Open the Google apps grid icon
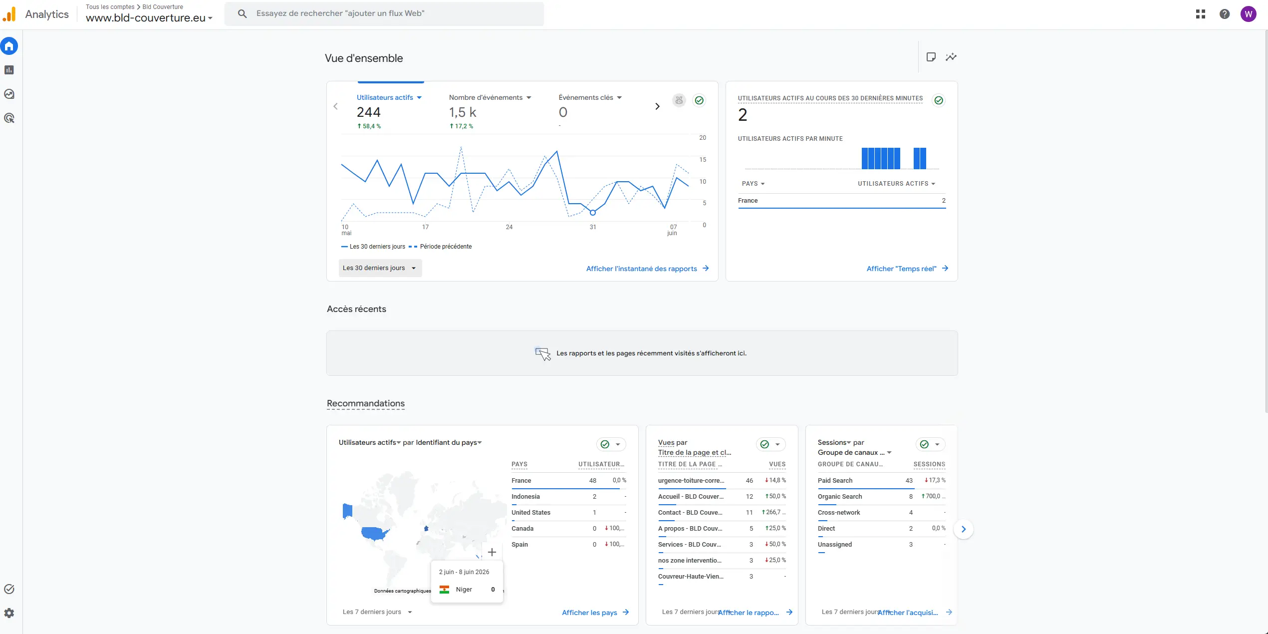 [1201, 14]
